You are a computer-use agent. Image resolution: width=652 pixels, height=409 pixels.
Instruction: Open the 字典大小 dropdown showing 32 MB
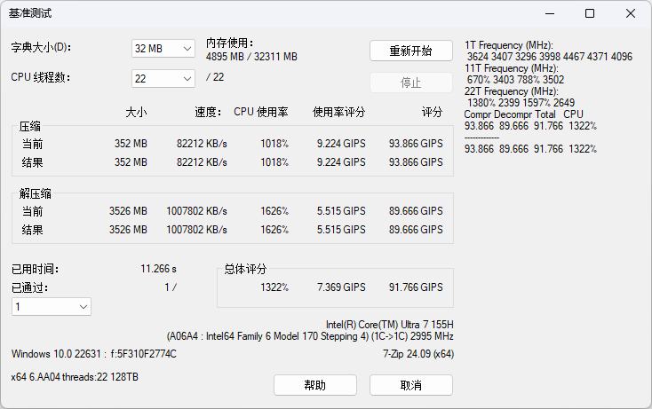coord(163,49)
